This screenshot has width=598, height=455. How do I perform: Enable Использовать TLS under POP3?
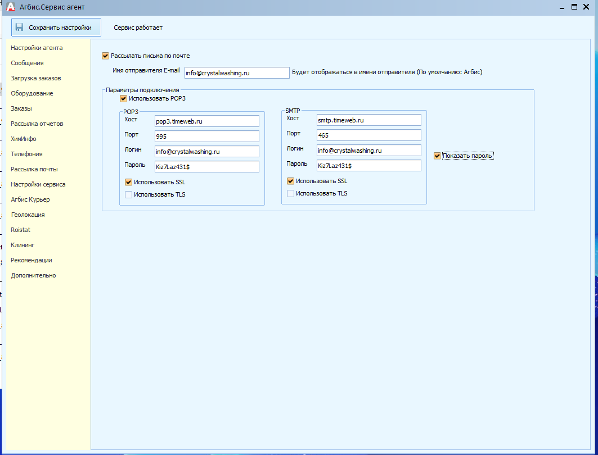coord(128,194)
